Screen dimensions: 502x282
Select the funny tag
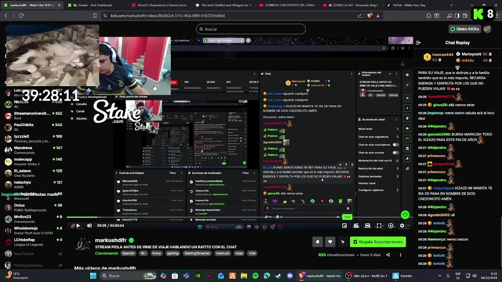pos(156,253)
